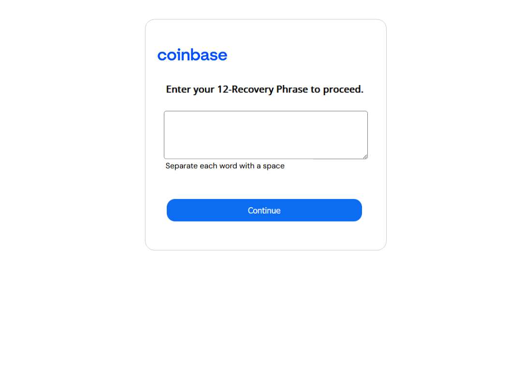The image size is (522, 371).
Task: Click the coinbase logo
Action: click(192, 55)
